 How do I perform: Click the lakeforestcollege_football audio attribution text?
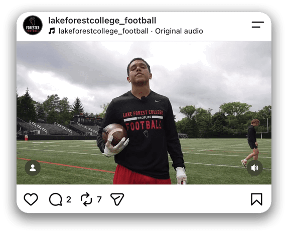103,31
